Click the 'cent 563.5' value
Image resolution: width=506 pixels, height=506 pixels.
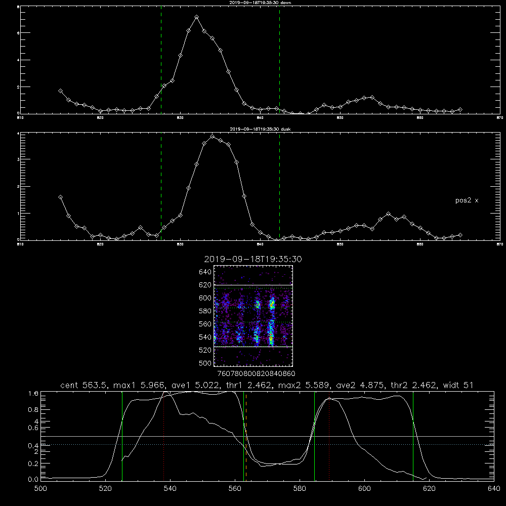click(x=83, y=385)
